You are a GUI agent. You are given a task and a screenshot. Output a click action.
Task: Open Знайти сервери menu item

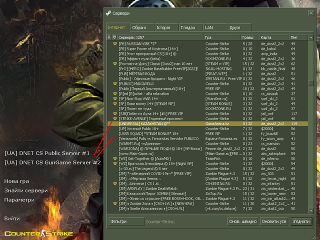[26, 190]
